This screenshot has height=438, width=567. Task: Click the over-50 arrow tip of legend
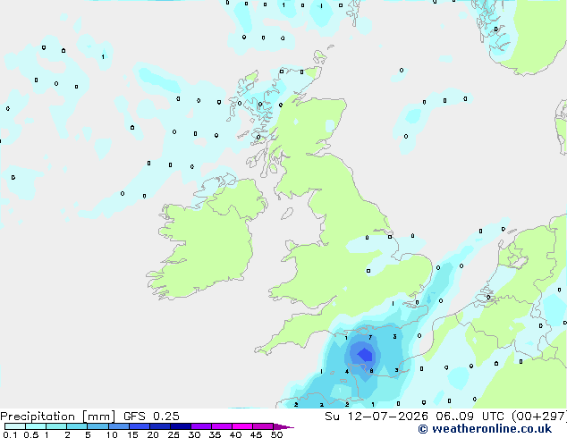(283, 426)
